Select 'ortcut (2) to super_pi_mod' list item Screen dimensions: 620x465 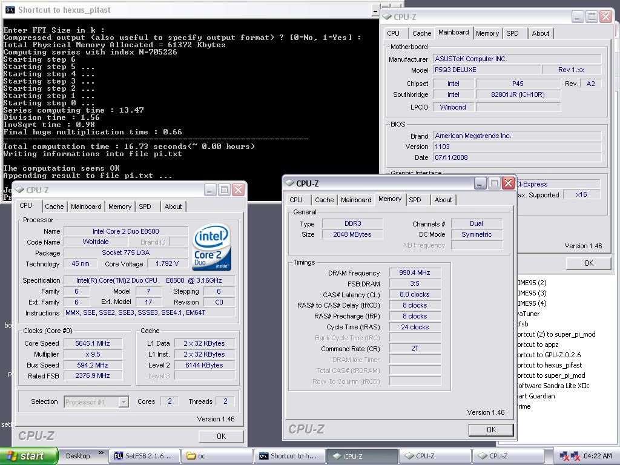coord(556,334)
